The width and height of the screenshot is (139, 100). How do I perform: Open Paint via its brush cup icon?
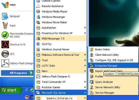point(5,25)
